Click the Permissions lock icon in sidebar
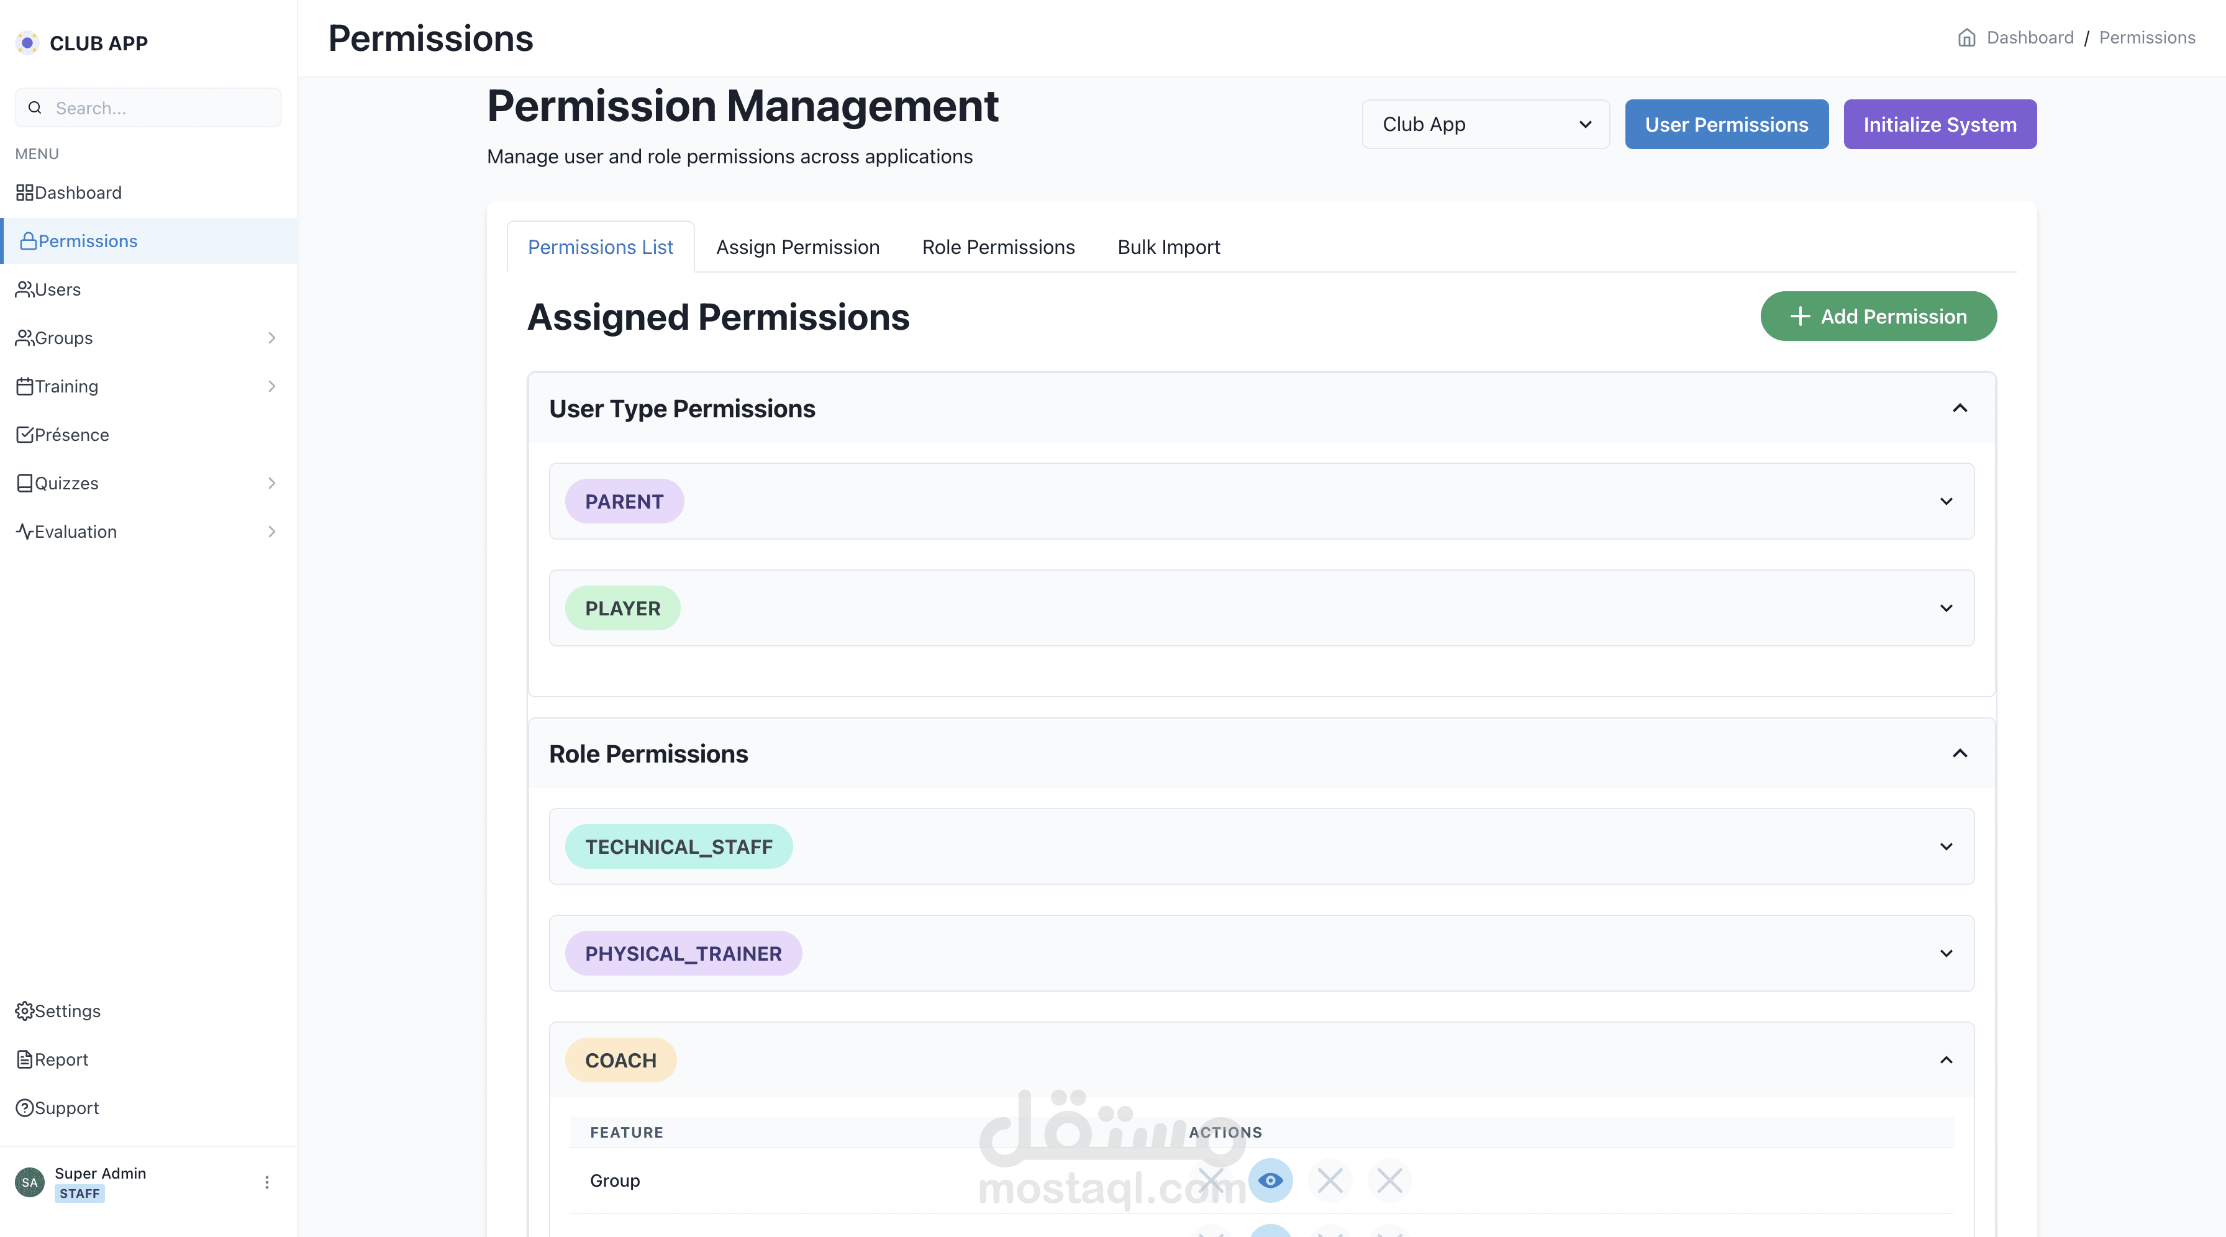 point(29,241)
